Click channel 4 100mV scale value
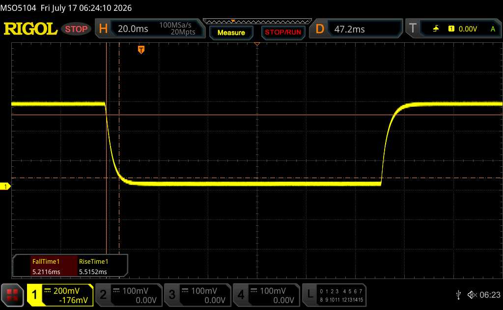Viewport: 503px width, 310px height. coord(273,291)
